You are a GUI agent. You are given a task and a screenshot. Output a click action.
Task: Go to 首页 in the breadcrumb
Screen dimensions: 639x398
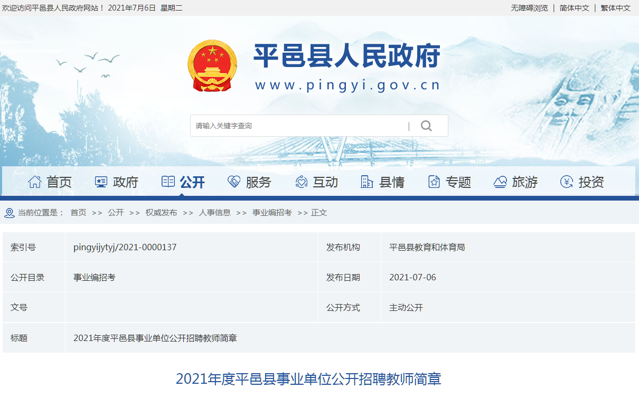click(x=78, y=213)
